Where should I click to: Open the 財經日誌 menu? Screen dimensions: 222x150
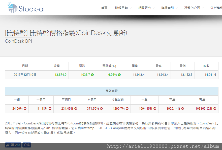click(121, 8)
